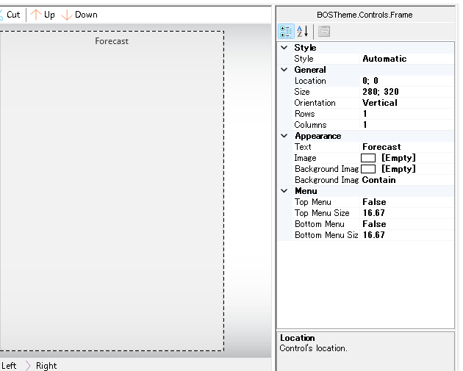
Task: Edit the Columns value
Action: pyautogui.click(x=406, y=125)
